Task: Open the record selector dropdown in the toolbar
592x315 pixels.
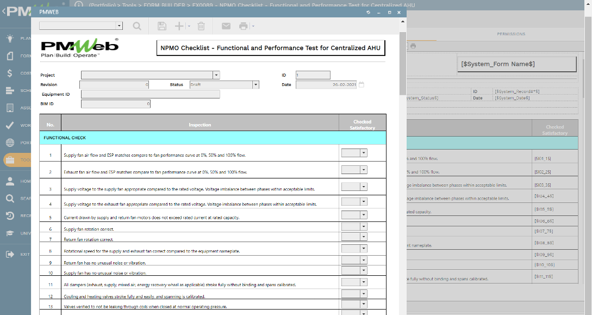Action: pos(119,26)
